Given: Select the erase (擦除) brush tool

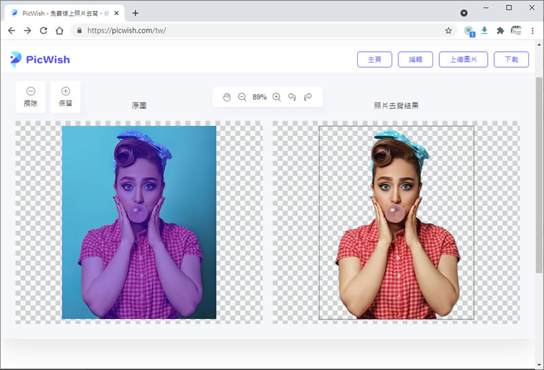Looking at the screenshot, I should [31, 97].
